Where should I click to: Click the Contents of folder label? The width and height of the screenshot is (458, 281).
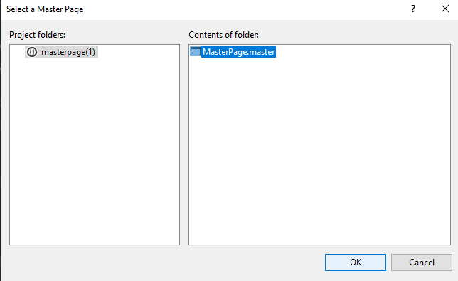point(223,35)
